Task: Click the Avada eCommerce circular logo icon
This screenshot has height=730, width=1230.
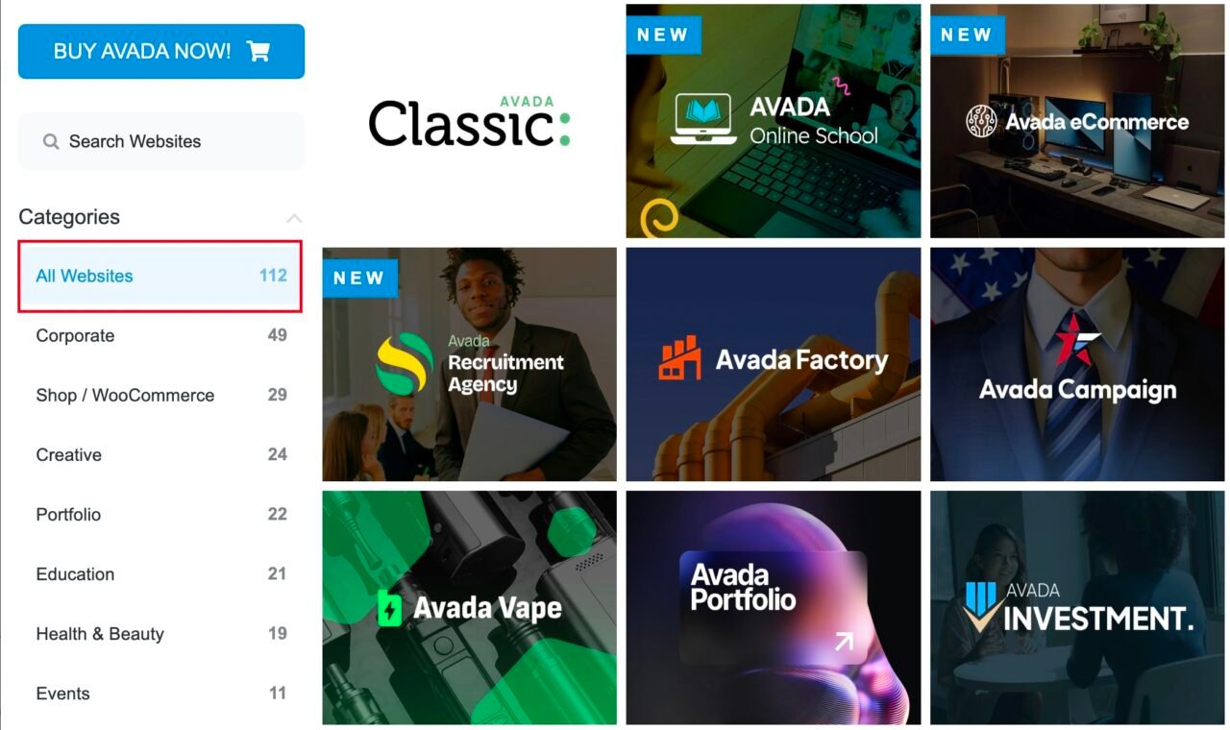Action: pyautogui.click(x=981, y=121)
